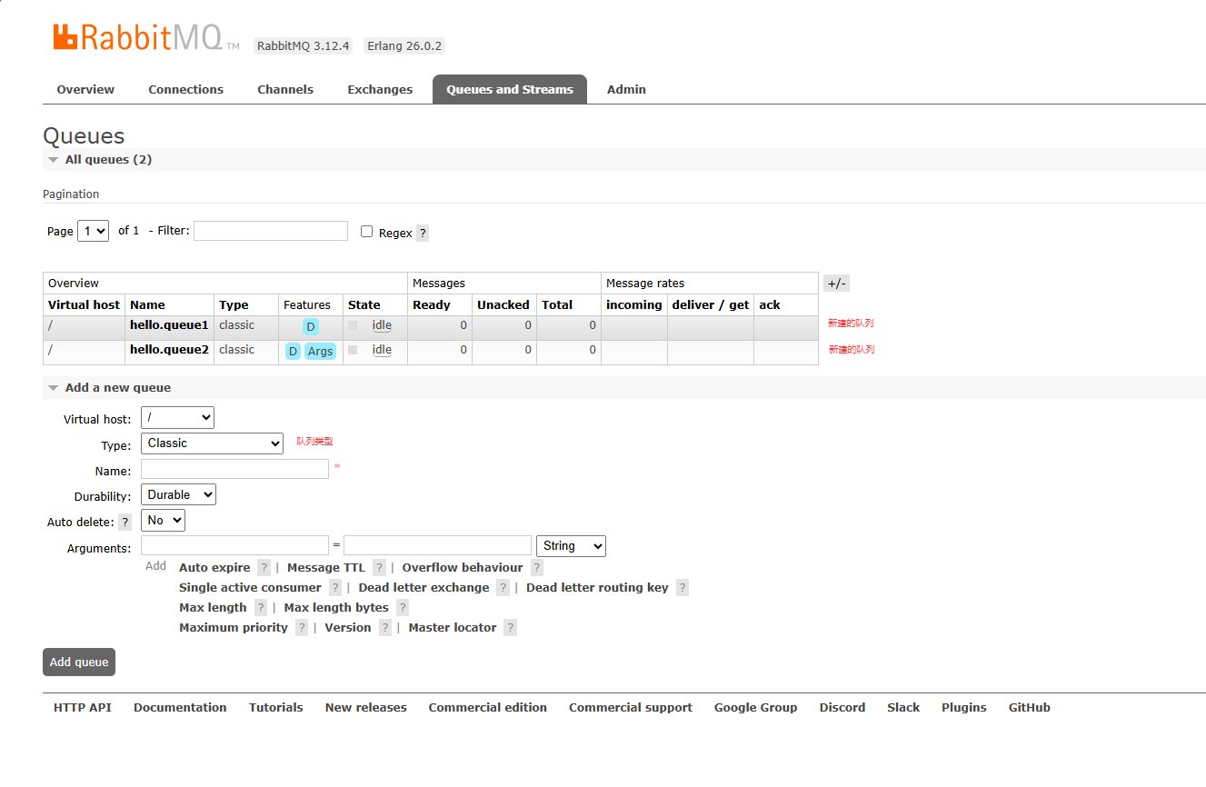Show help for Max length bytes
This screenshot has width=1206, height=787.
tap(403, 608)
